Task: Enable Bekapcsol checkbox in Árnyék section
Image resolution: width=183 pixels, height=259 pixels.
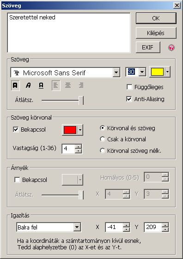Action: tap(18, 180)
